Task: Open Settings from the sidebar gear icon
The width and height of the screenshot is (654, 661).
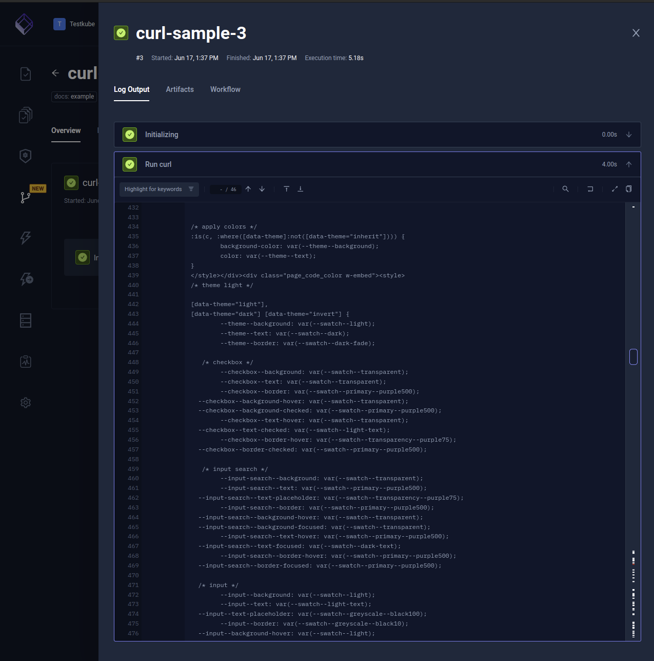Action: point(26,403)
